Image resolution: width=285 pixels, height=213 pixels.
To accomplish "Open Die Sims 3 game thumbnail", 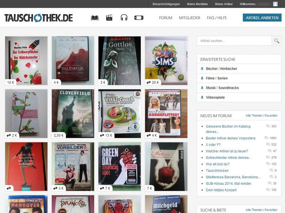I will 166,61.
